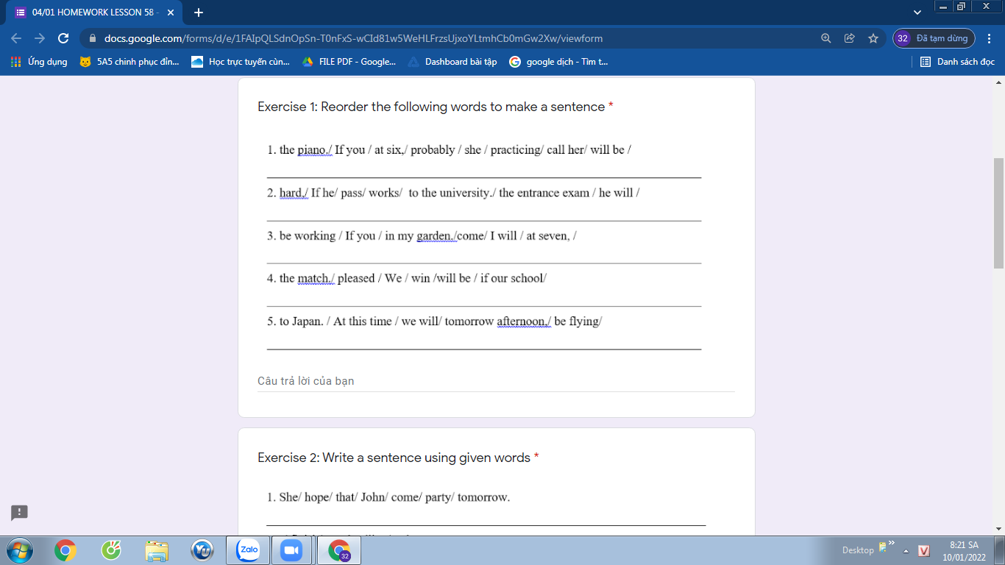1005x565 pixels.
Task: Bookmark this page with the star icon
Action: pyautogui.click(x=873, y=38)
